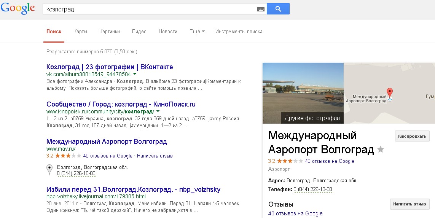
Task: Open result Избили перед 31.Волгоград.Козлоград livejournal
Action: 133,189
